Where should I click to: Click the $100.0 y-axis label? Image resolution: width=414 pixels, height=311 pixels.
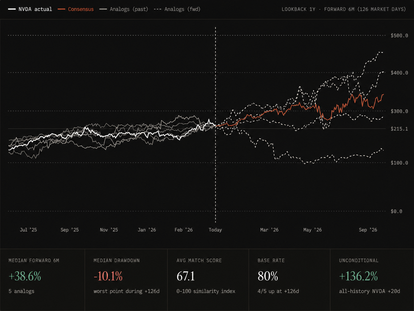[399, 163]
